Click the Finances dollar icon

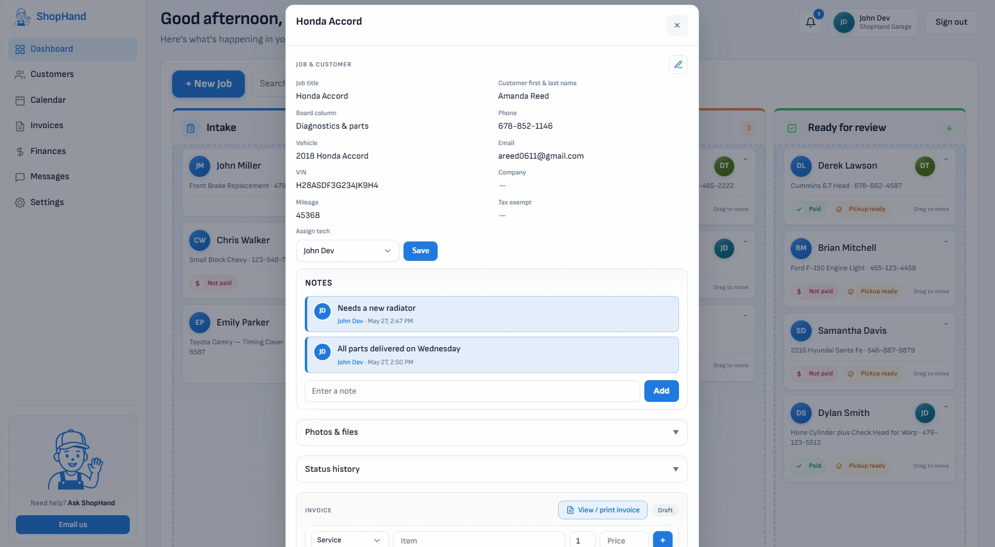pyautogui.click(x=20, y=152)
